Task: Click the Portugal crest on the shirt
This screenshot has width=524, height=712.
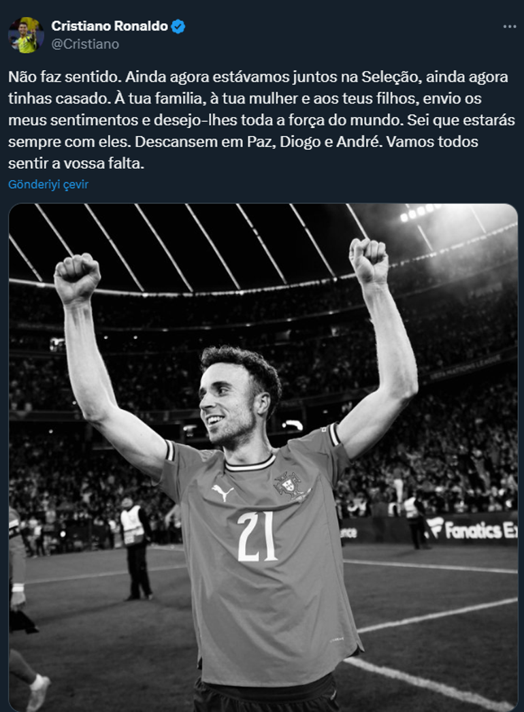Action: (291, 485)
